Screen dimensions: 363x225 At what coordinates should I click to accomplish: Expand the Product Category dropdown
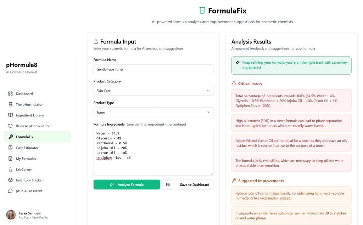pos(153,91)
